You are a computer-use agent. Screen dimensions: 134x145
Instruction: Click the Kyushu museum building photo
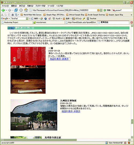(x=34, y=115)
